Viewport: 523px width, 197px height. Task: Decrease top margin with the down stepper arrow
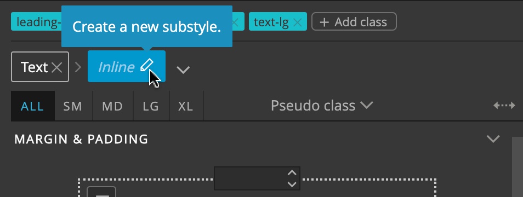pos(292,184)
